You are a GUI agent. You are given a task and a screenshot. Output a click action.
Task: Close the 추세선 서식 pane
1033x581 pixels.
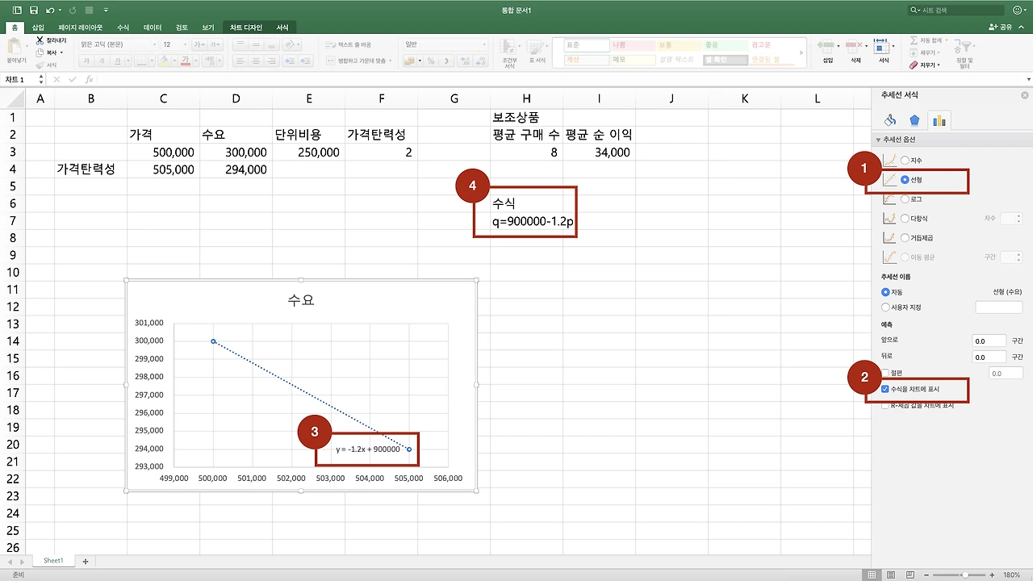tap(1025, 95)
